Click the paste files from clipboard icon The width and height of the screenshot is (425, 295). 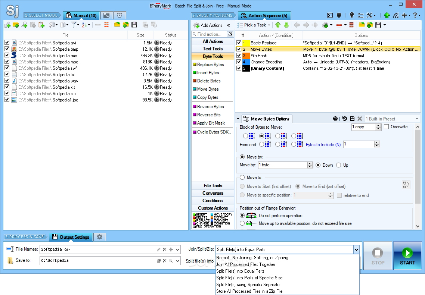tap(41, 25)
